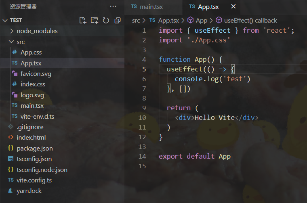Click the 资源管理器 explorer title
Image resolution: width=307 pixels, height=203 pixels.
point(23,6)
